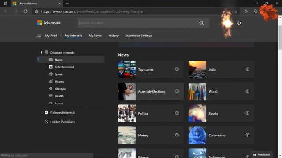Click the browser address bar URL

(x=92, y=11)
